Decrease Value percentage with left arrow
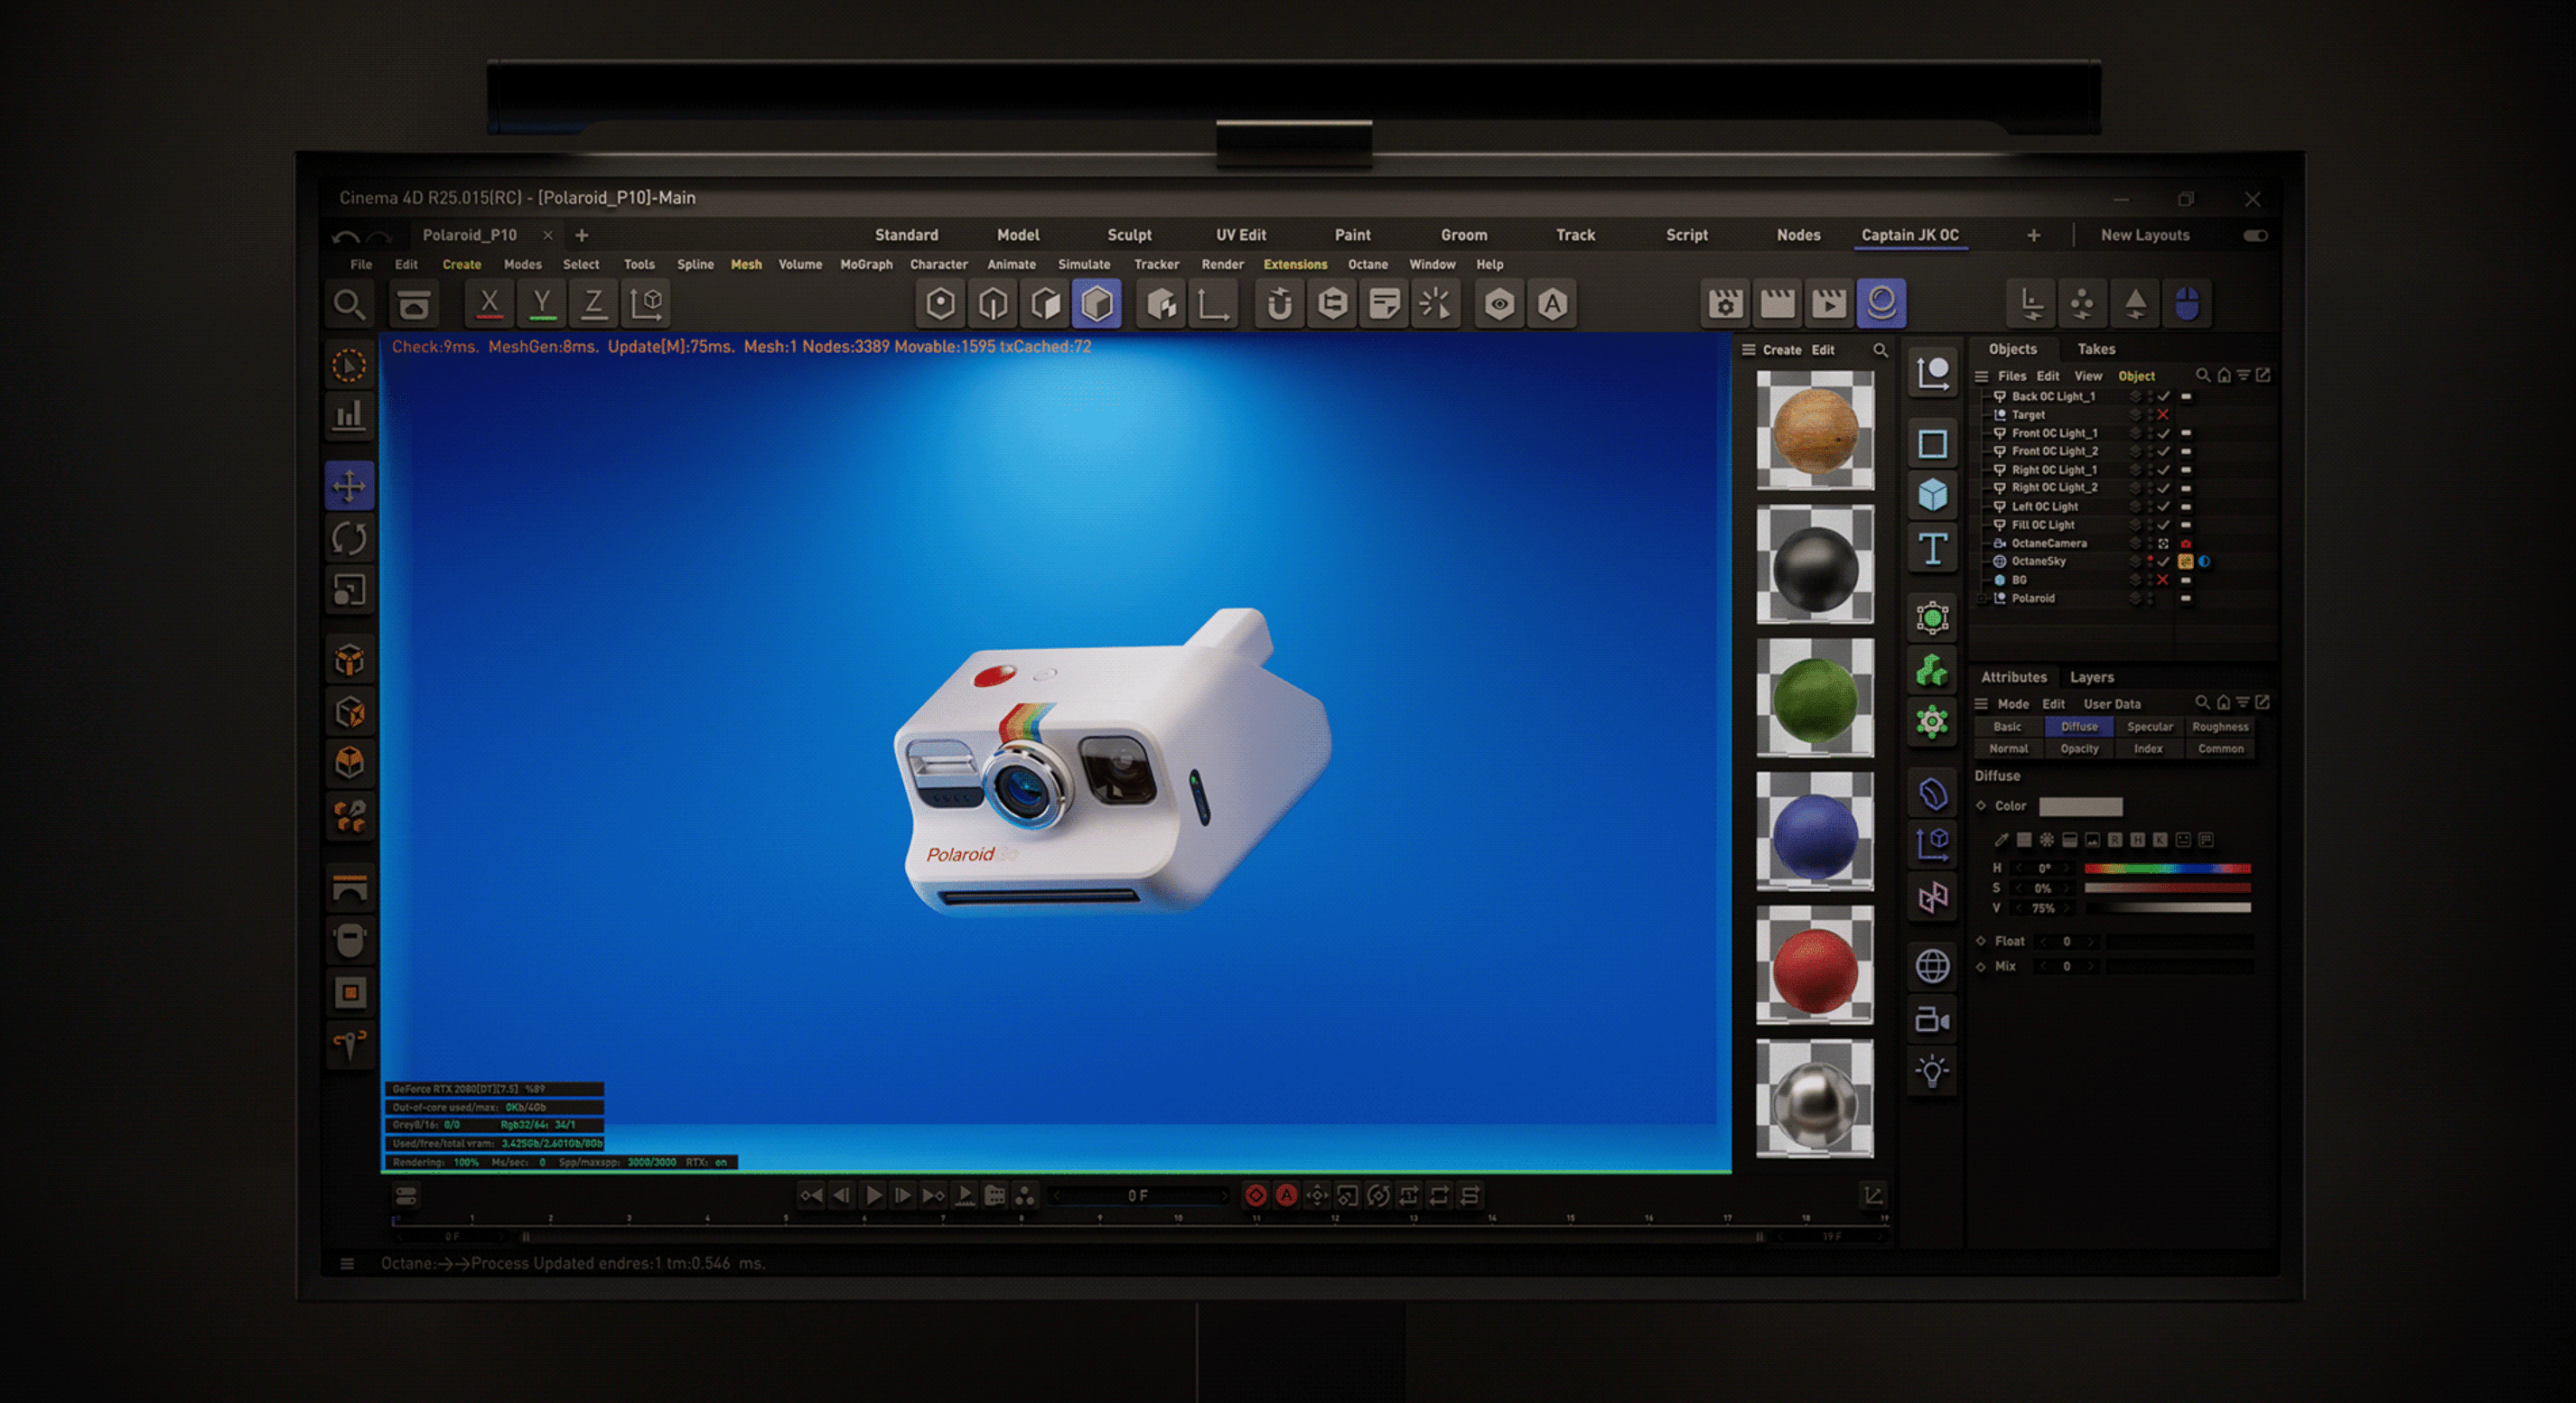The height and width of the screenshot is (1403, 2576). 2020,908
